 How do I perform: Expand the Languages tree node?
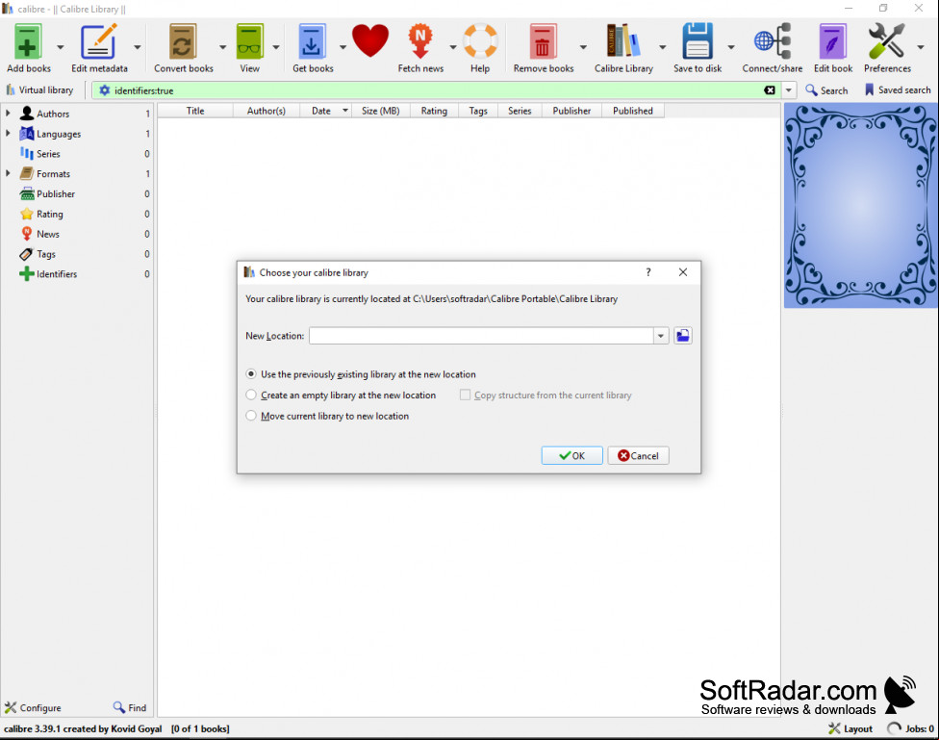click(x=8, y=134)
